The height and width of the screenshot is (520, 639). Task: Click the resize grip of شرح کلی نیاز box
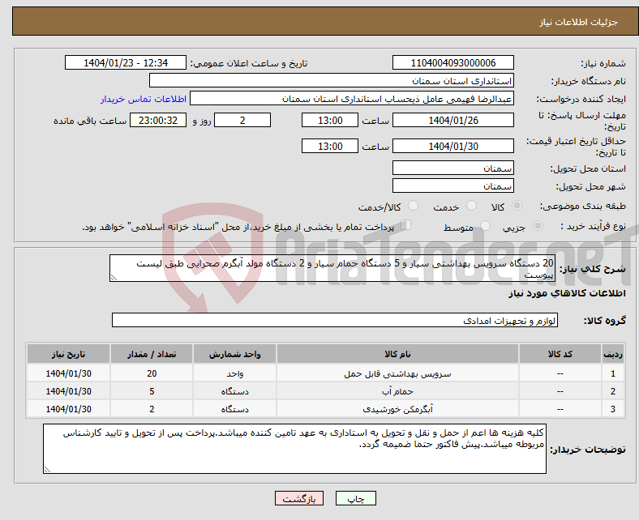click(x=114, y=278)
